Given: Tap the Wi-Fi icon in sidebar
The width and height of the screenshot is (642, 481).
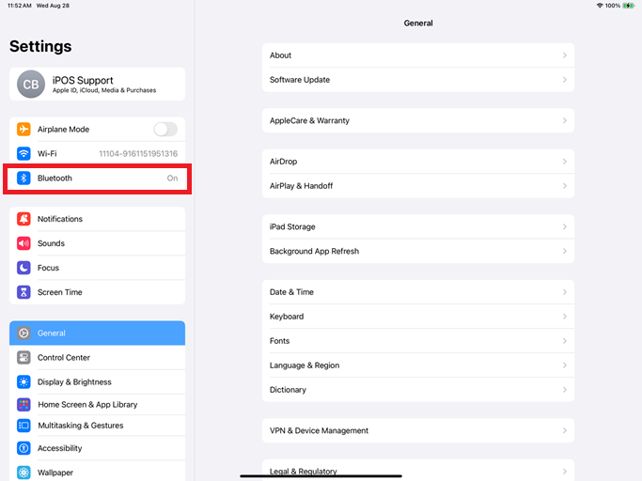Looking at the screenshot, I should pos(23,153).
